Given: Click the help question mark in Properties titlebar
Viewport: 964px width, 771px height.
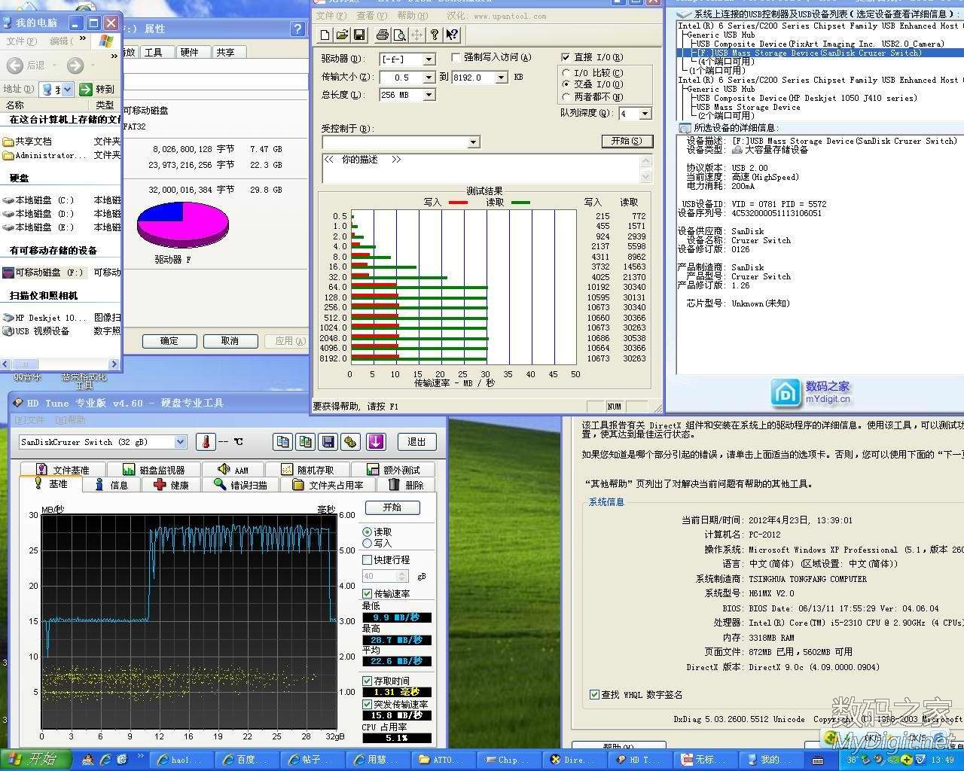Looking at the screenshot, I should (x=297, y=29).
